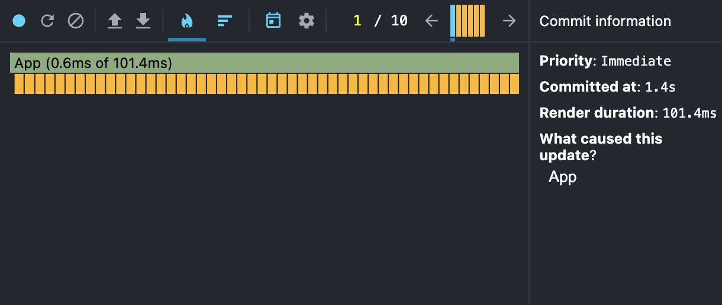Click App under What caused this update
This screenshot has height=305, width=722.
point(562,177)
